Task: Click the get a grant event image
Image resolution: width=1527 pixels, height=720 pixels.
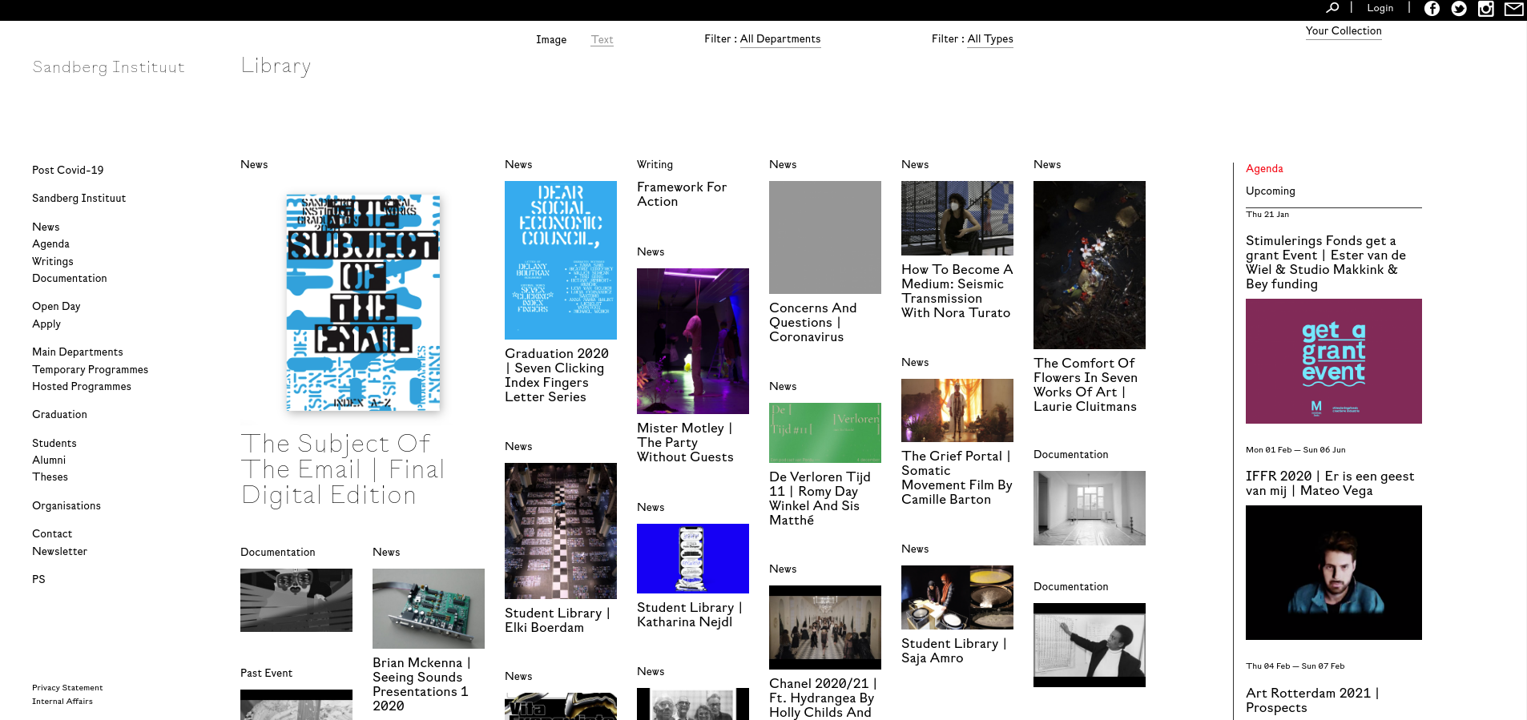Action: pyautogui.click(x=1333, y=361)
